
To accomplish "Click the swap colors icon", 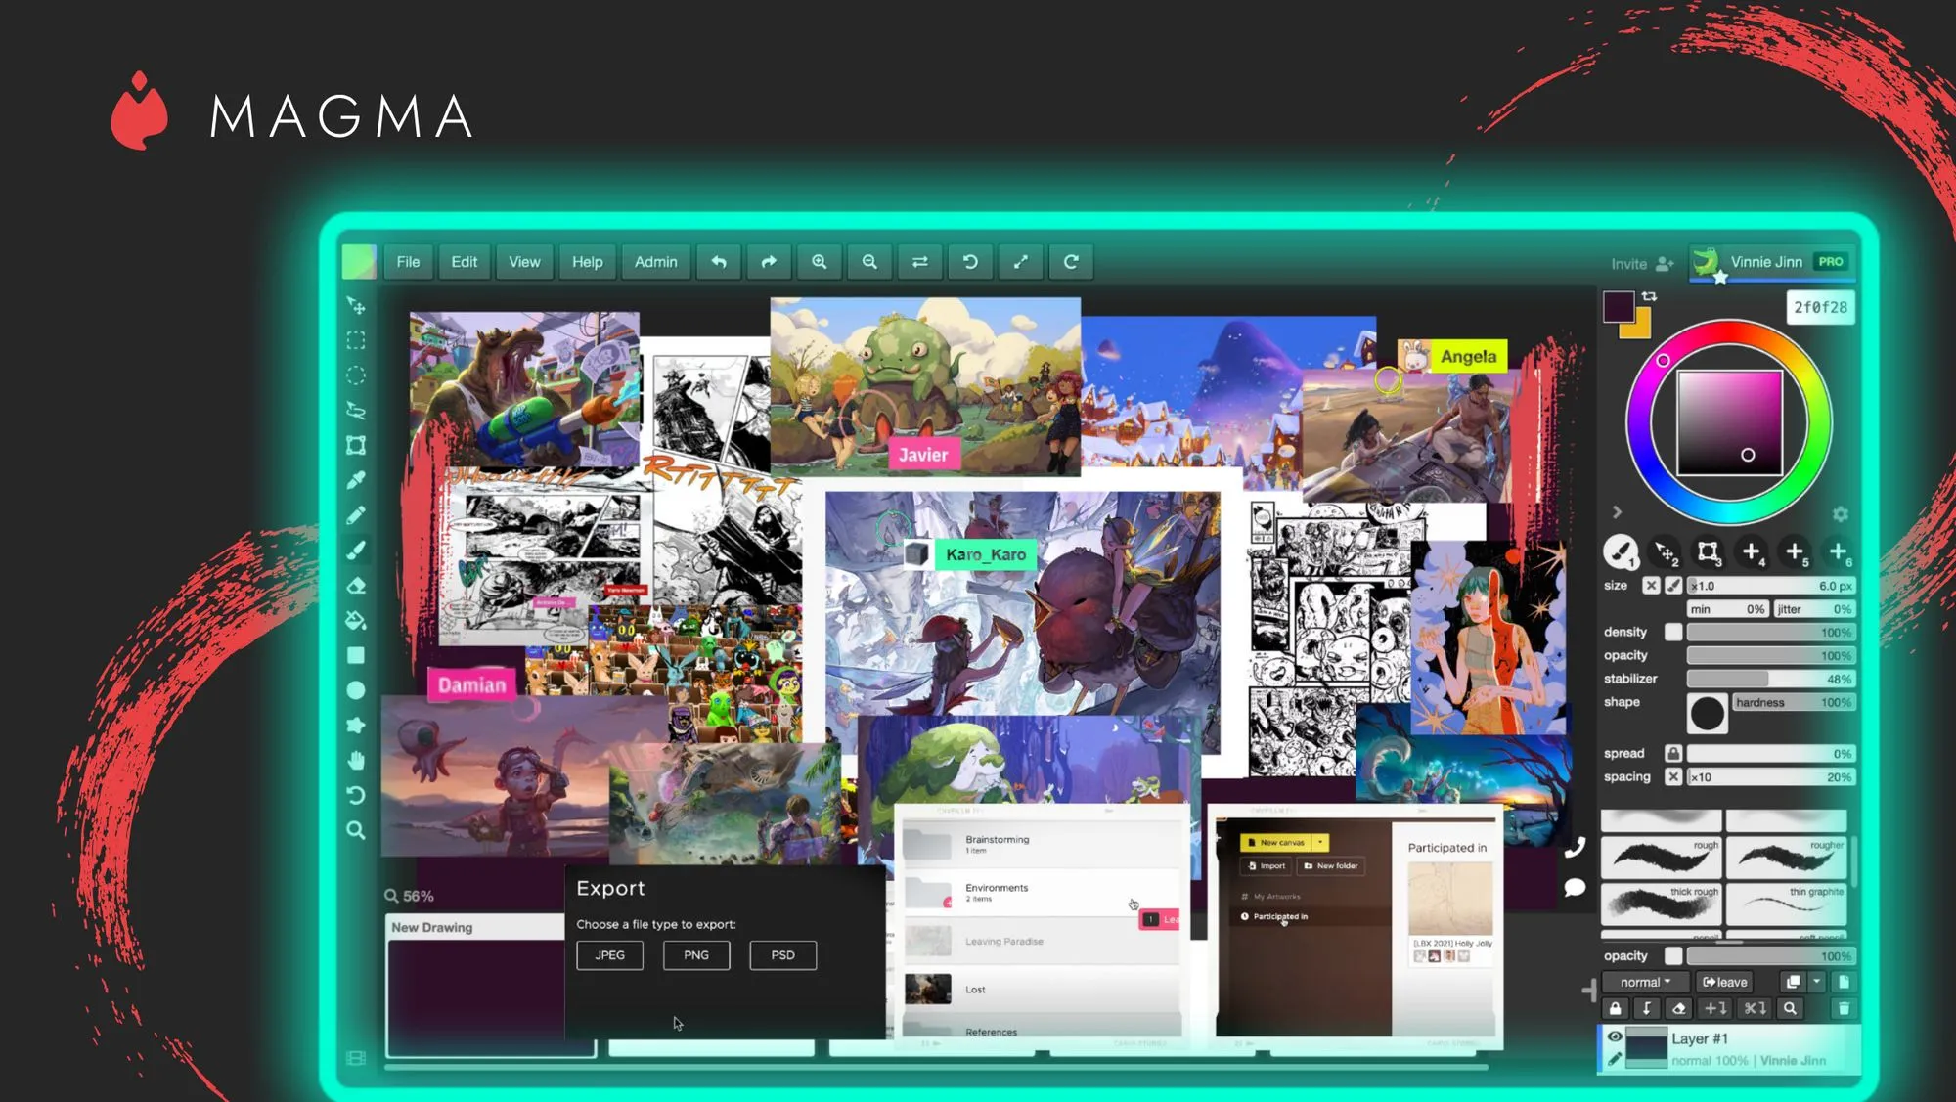I will click(1650, 296).
